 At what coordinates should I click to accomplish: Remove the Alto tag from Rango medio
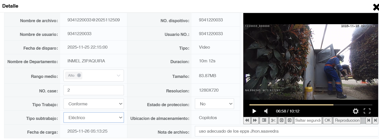(79, 75)
